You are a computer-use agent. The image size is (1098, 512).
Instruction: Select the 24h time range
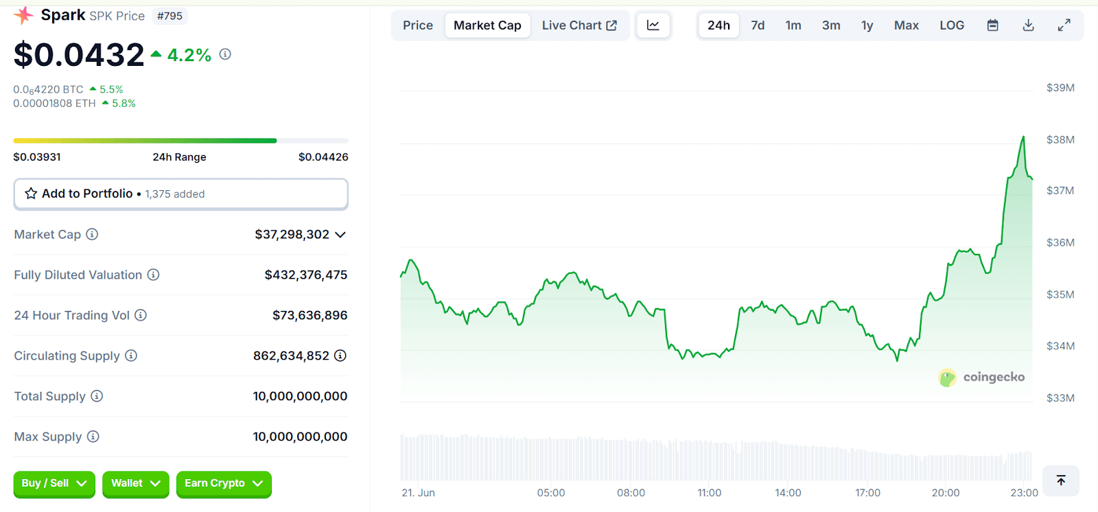[x=719, y=25]
